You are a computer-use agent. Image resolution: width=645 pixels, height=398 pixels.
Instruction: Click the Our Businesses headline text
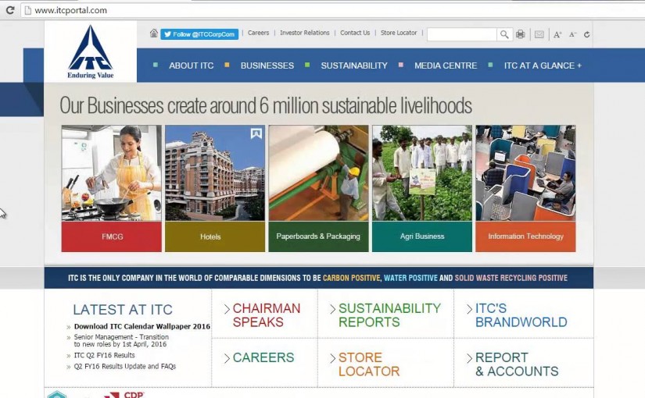[x=266, y=106]
